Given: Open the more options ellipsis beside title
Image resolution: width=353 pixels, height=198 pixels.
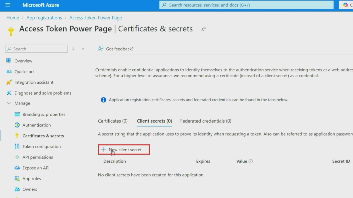Looking at the screenshot, I should pyautogui.click(x=214, y=29).
